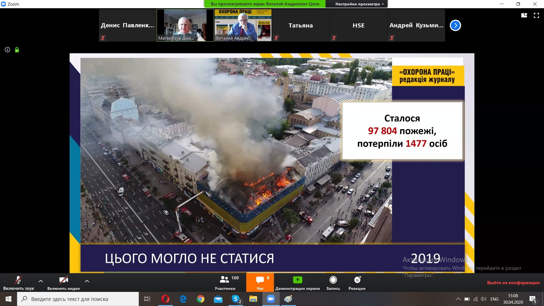Open Настройки просмотра dropdown
Viewport: 544px width, 306px height.
[x=360, y=4]
